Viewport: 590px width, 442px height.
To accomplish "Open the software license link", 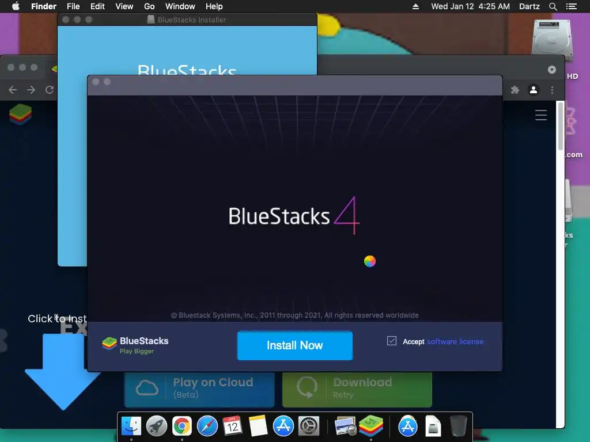I will point(455,342).
